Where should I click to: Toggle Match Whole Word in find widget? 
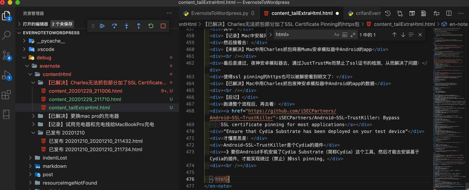coord(345,35)
